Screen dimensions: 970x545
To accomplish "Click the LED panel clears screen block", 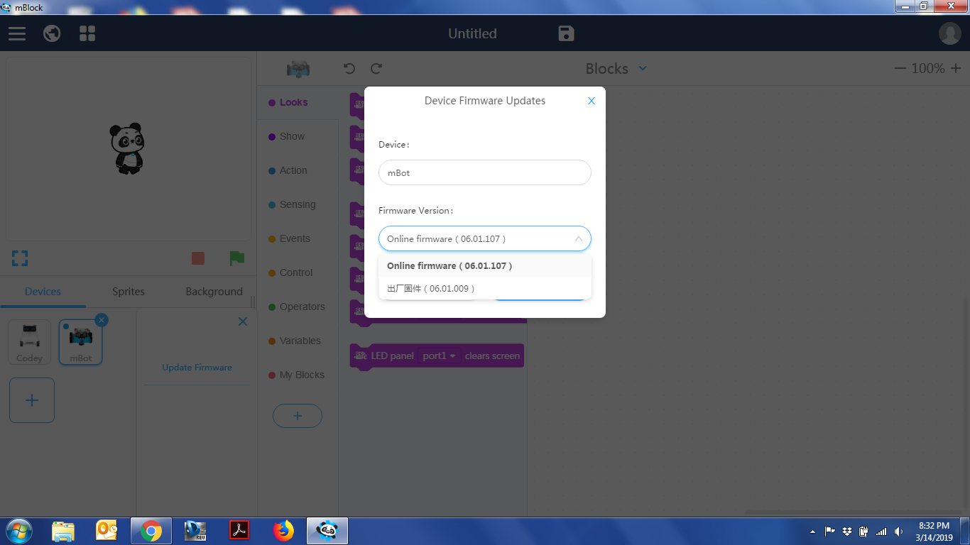I will point(437,356).
